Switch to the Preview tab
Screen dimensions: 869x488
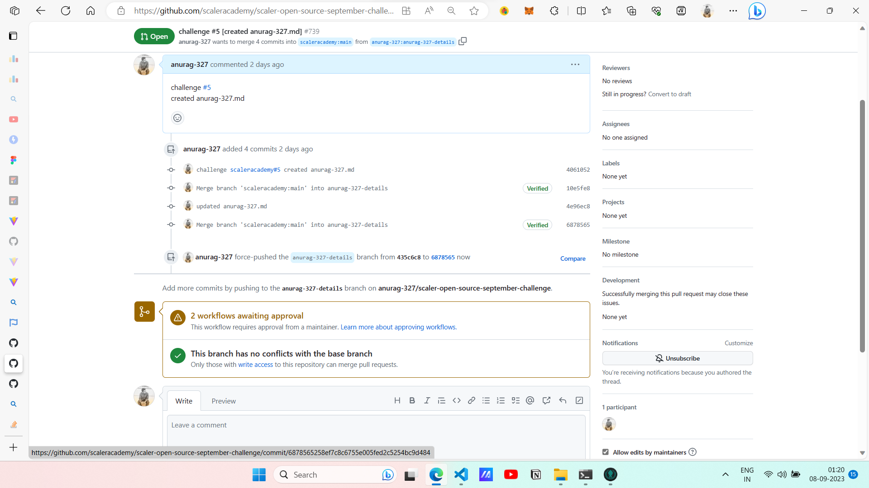click(224, 401)
